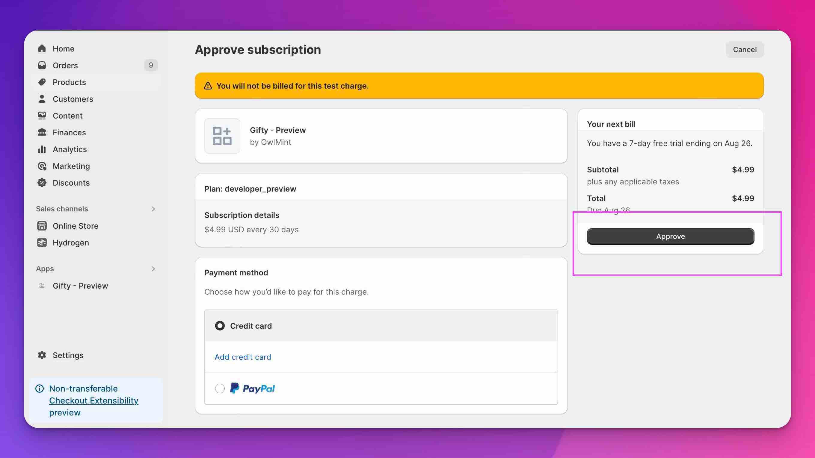815x458 pixels.
Task: Click the Analytics bar chart icon
Action: (x=42, y=149)
